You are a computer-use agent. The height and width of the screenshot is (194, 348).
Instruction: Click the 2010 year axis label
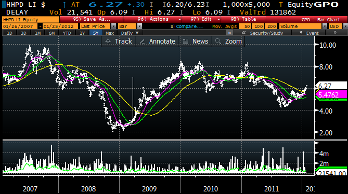click(211, 189)
